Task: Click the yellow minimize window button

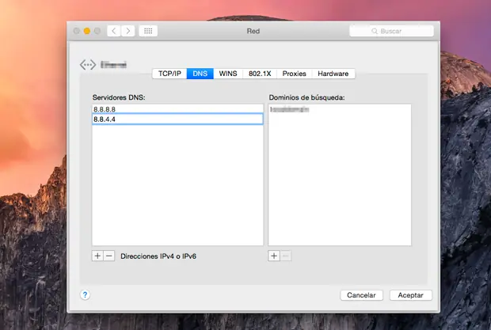Action: point(87,31)
